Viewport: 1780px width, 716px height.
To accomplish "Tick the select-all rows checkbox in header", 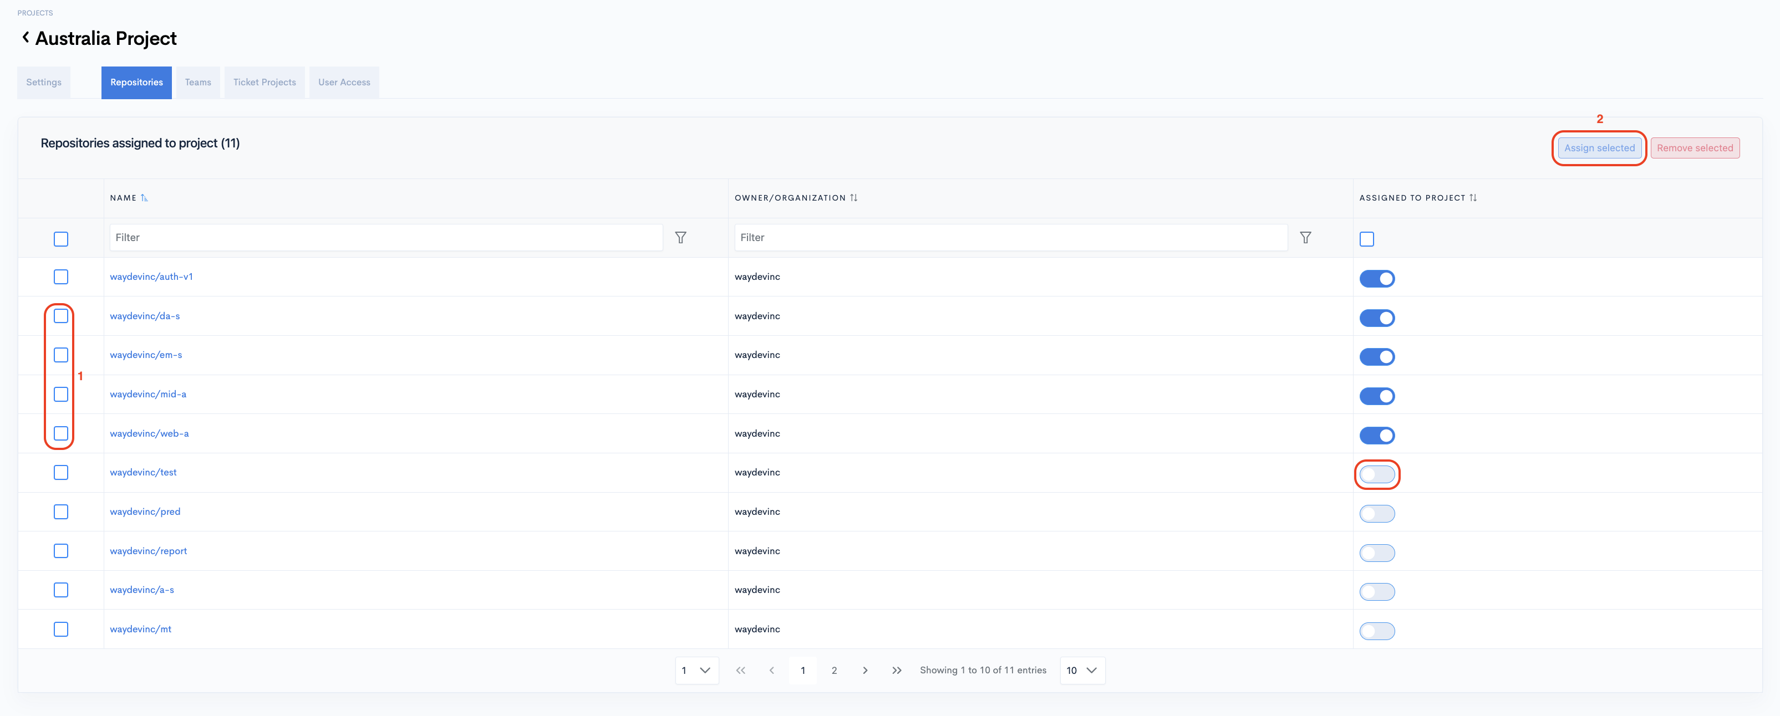I will coord(61,239).
